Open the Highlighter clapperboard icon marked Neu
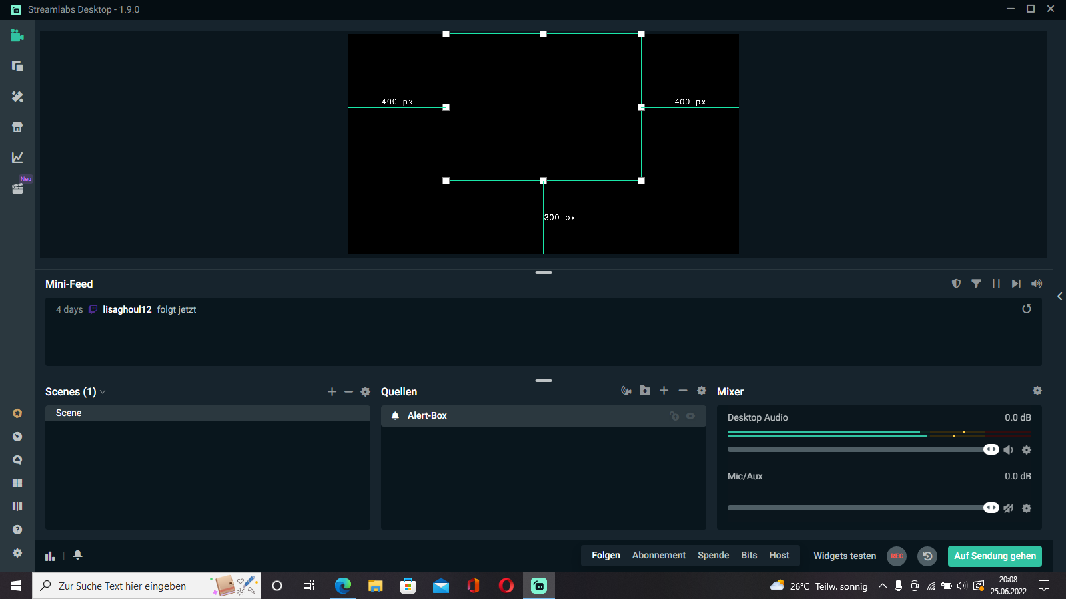 tap(17, 188)
